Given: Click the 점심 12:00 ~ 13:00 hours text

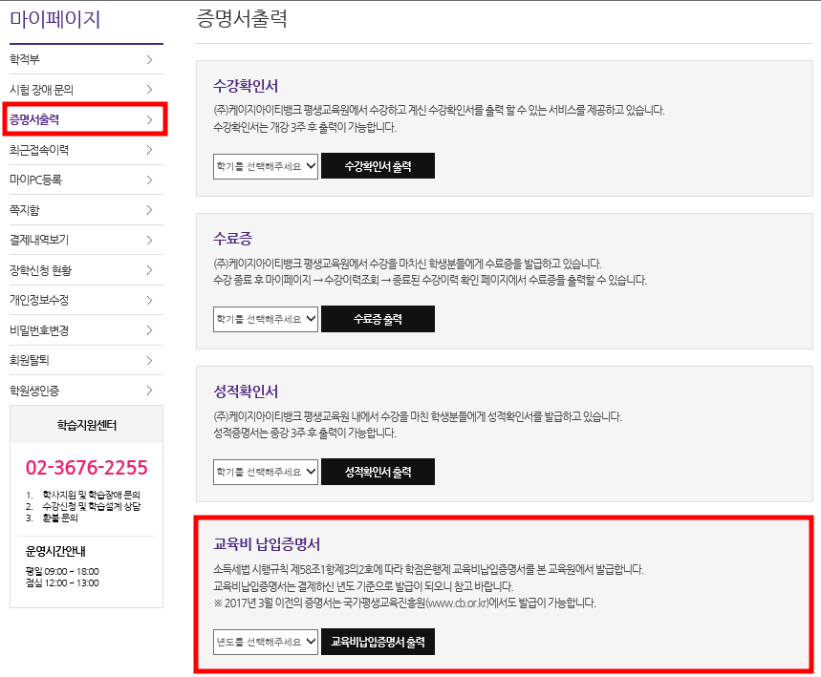Looking at the screenshot, I should coord(62,582).
